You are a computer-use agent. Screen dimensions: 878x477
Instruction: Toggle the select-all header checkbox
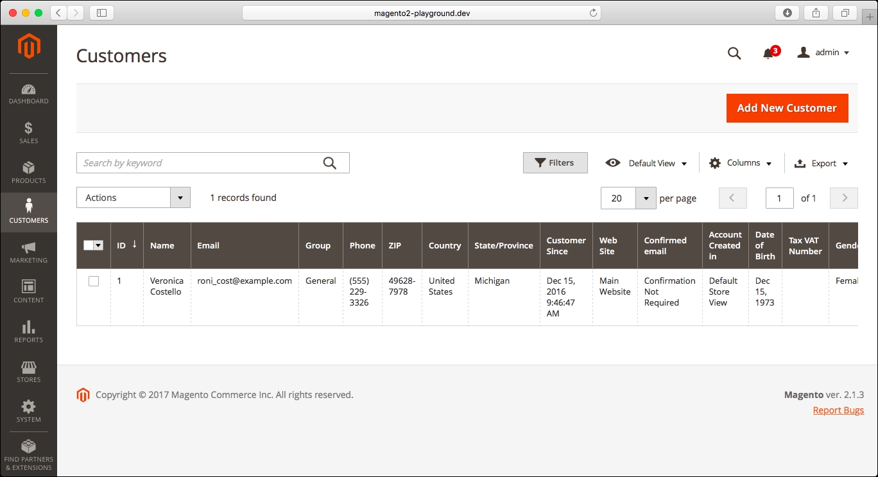click(89, 245)
